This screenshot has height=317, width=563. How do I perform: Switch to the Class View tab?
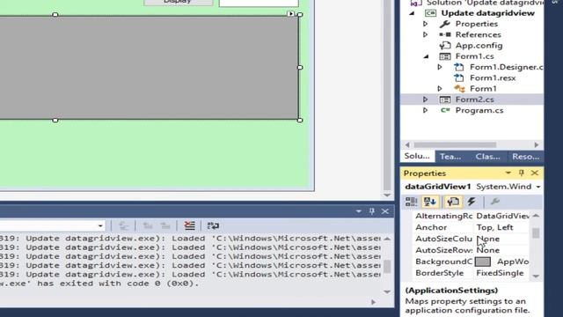[x=487, y=157]
